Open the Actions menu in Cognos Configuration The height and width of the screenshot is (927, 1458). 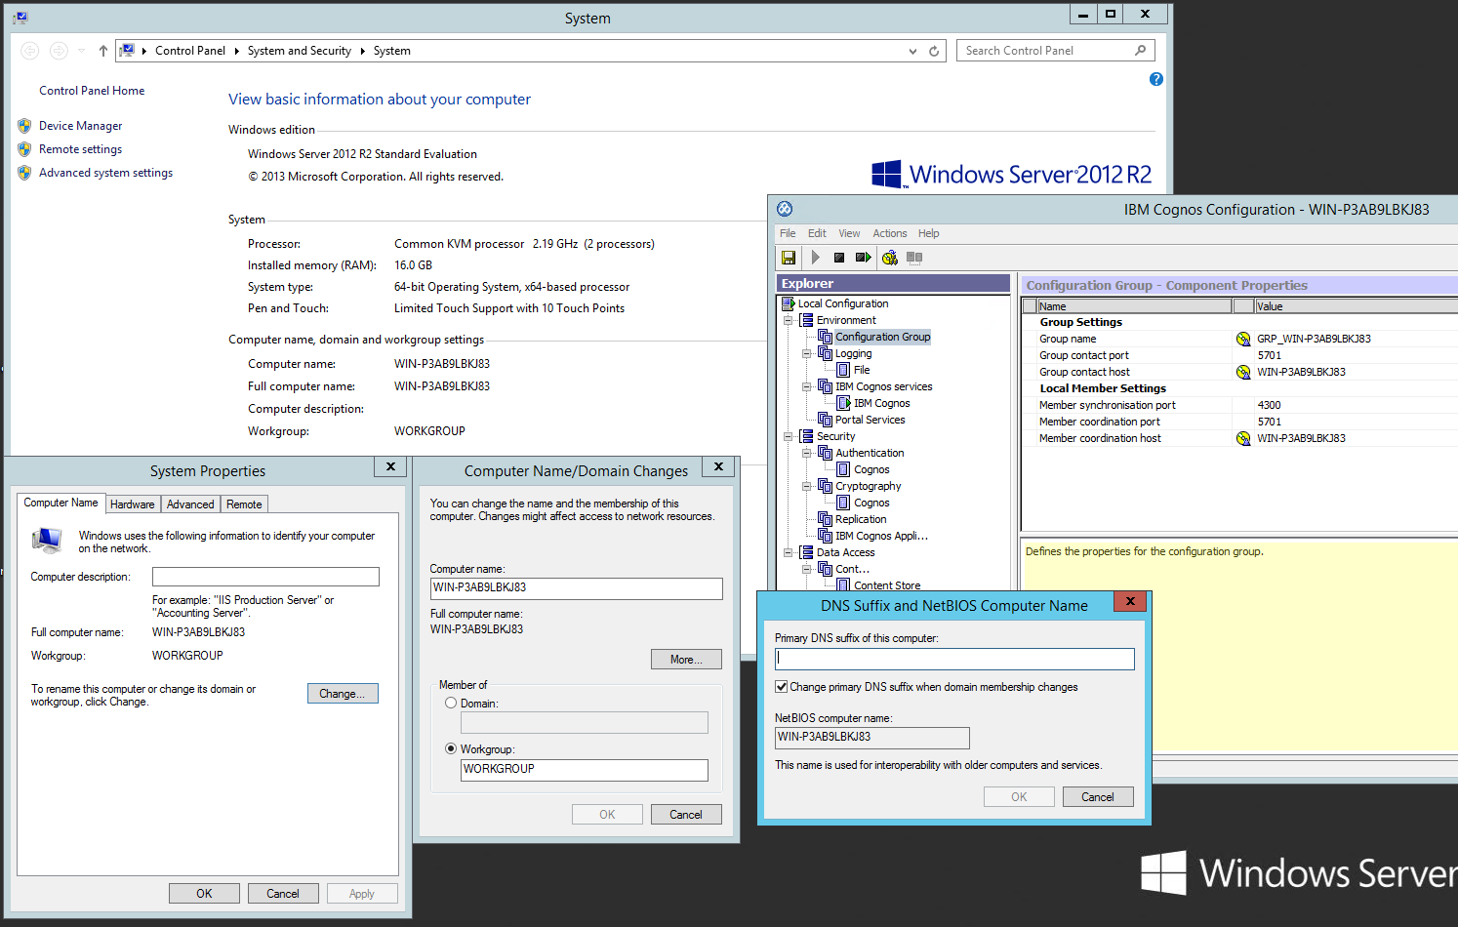[x=889, y=233]
